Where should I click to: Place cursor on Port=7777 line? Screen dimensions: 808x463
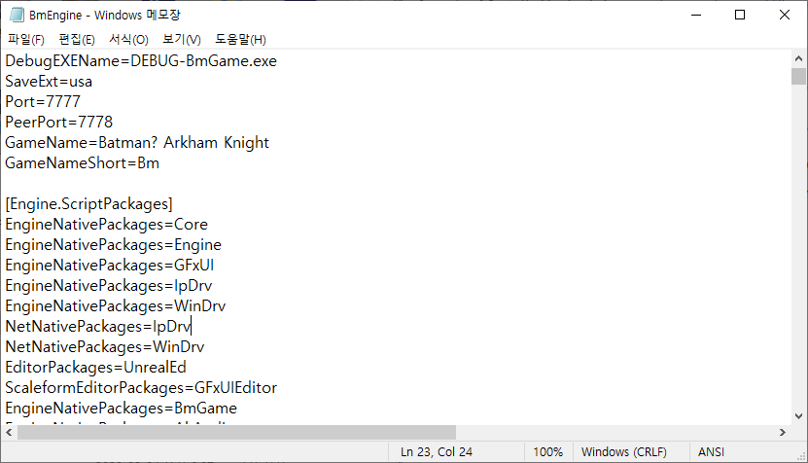click(x=43, y=101)
